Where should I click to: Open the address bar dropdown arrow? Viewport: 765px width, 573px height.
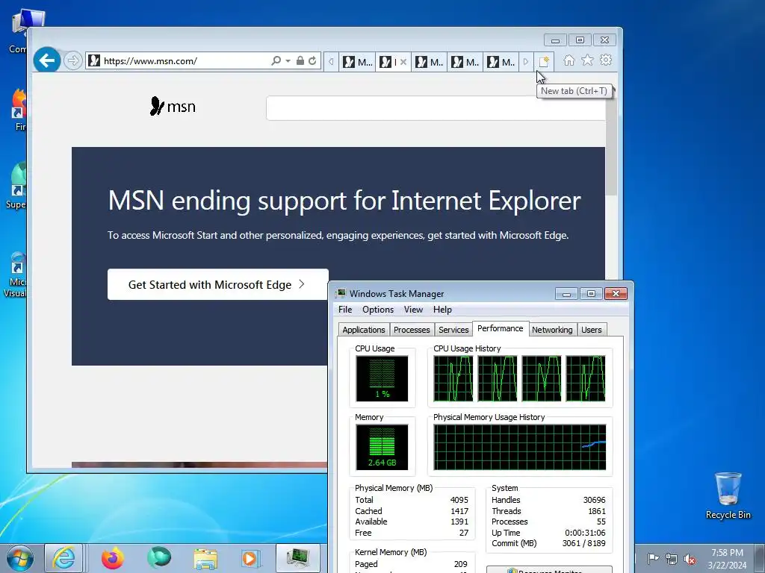click(x=288, y=61)
